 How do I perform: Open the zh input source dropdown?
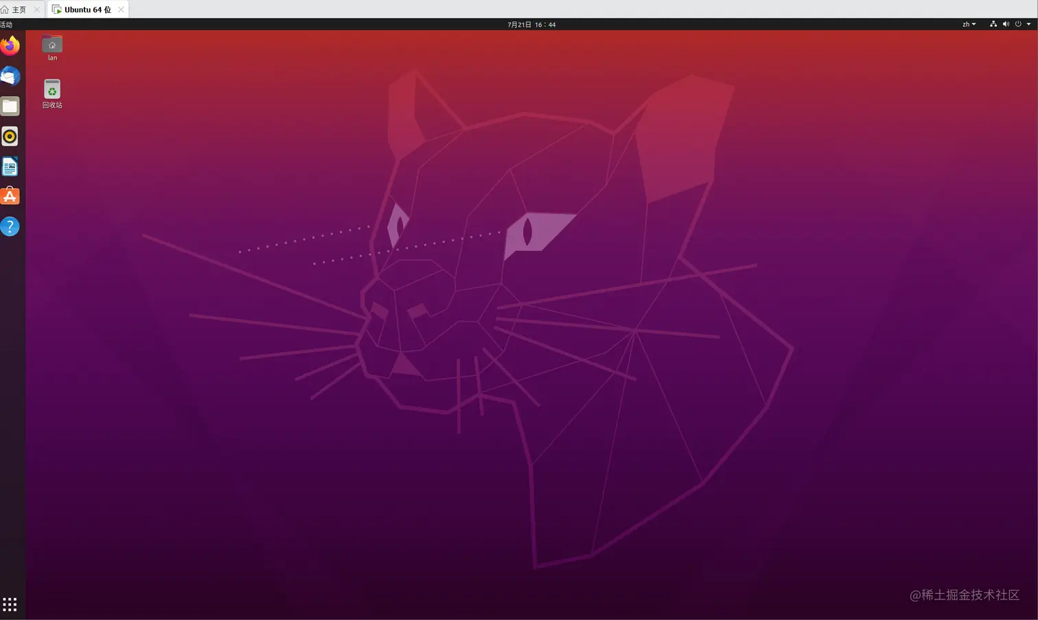(969, 24)
